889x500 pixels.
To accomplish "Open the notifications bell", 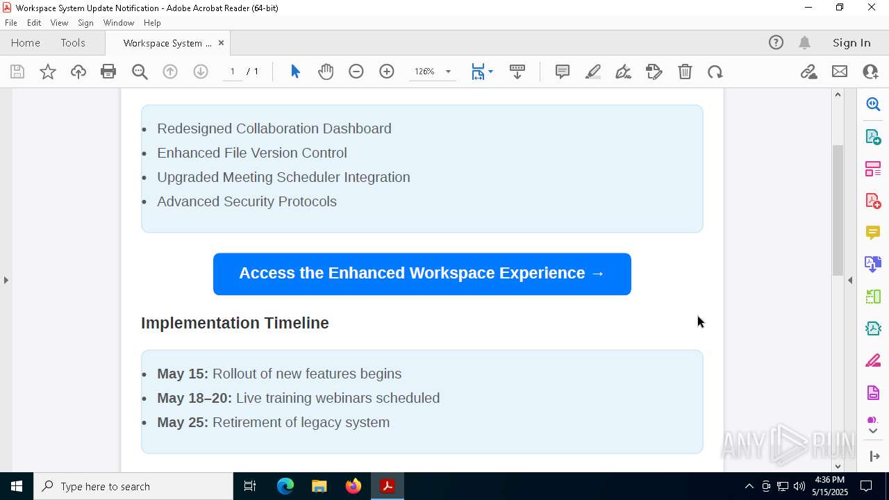I will pyautogui.click(x=804, y=42).
